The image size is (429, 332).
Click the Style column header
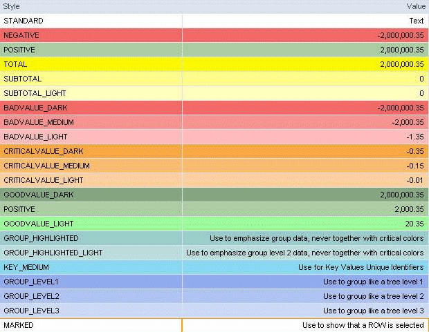[x=12, y=6]
